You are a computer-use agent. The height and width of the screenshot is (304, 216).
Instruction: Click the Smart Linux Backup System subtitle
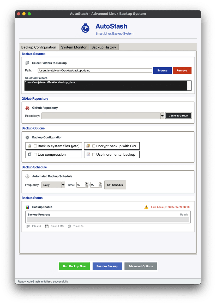tap(114, 33)
